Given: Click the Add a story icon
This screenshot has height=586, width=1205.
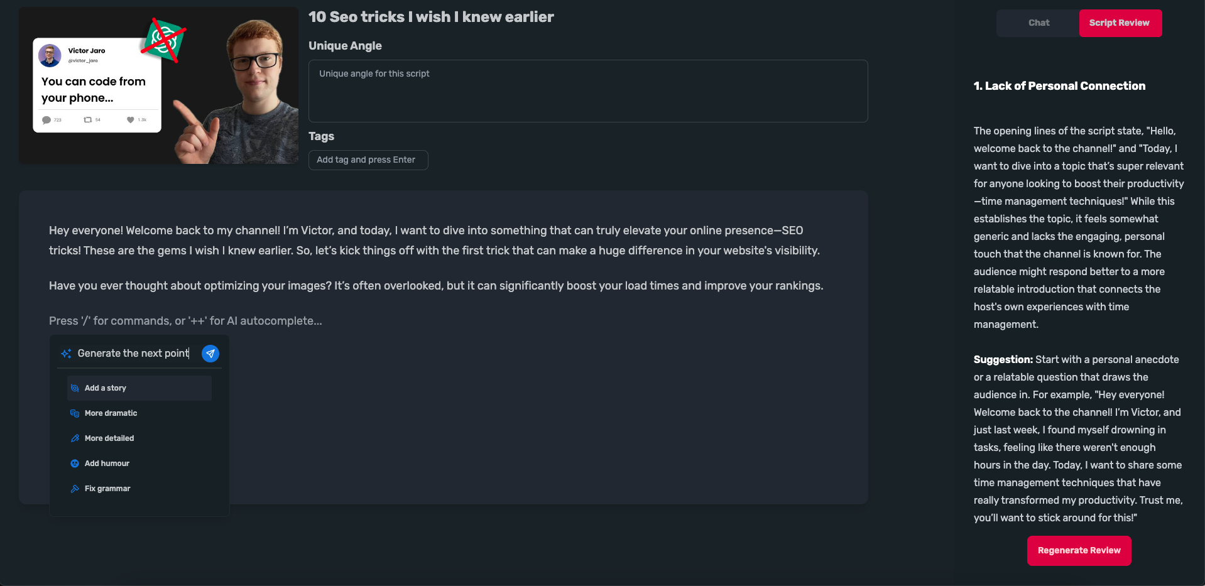Looking at the screenshot, I should (75, 388).
